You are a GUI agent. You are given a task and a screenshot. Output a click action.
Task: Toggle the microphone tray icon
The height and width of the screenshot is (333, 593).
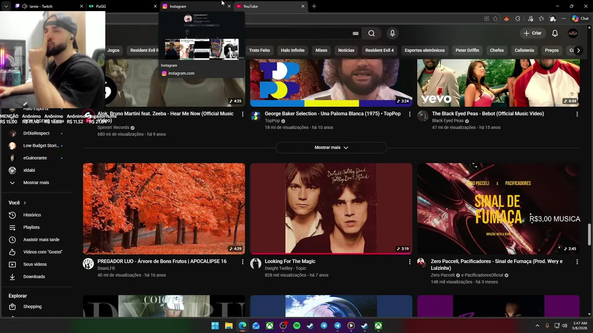[547, 326]
